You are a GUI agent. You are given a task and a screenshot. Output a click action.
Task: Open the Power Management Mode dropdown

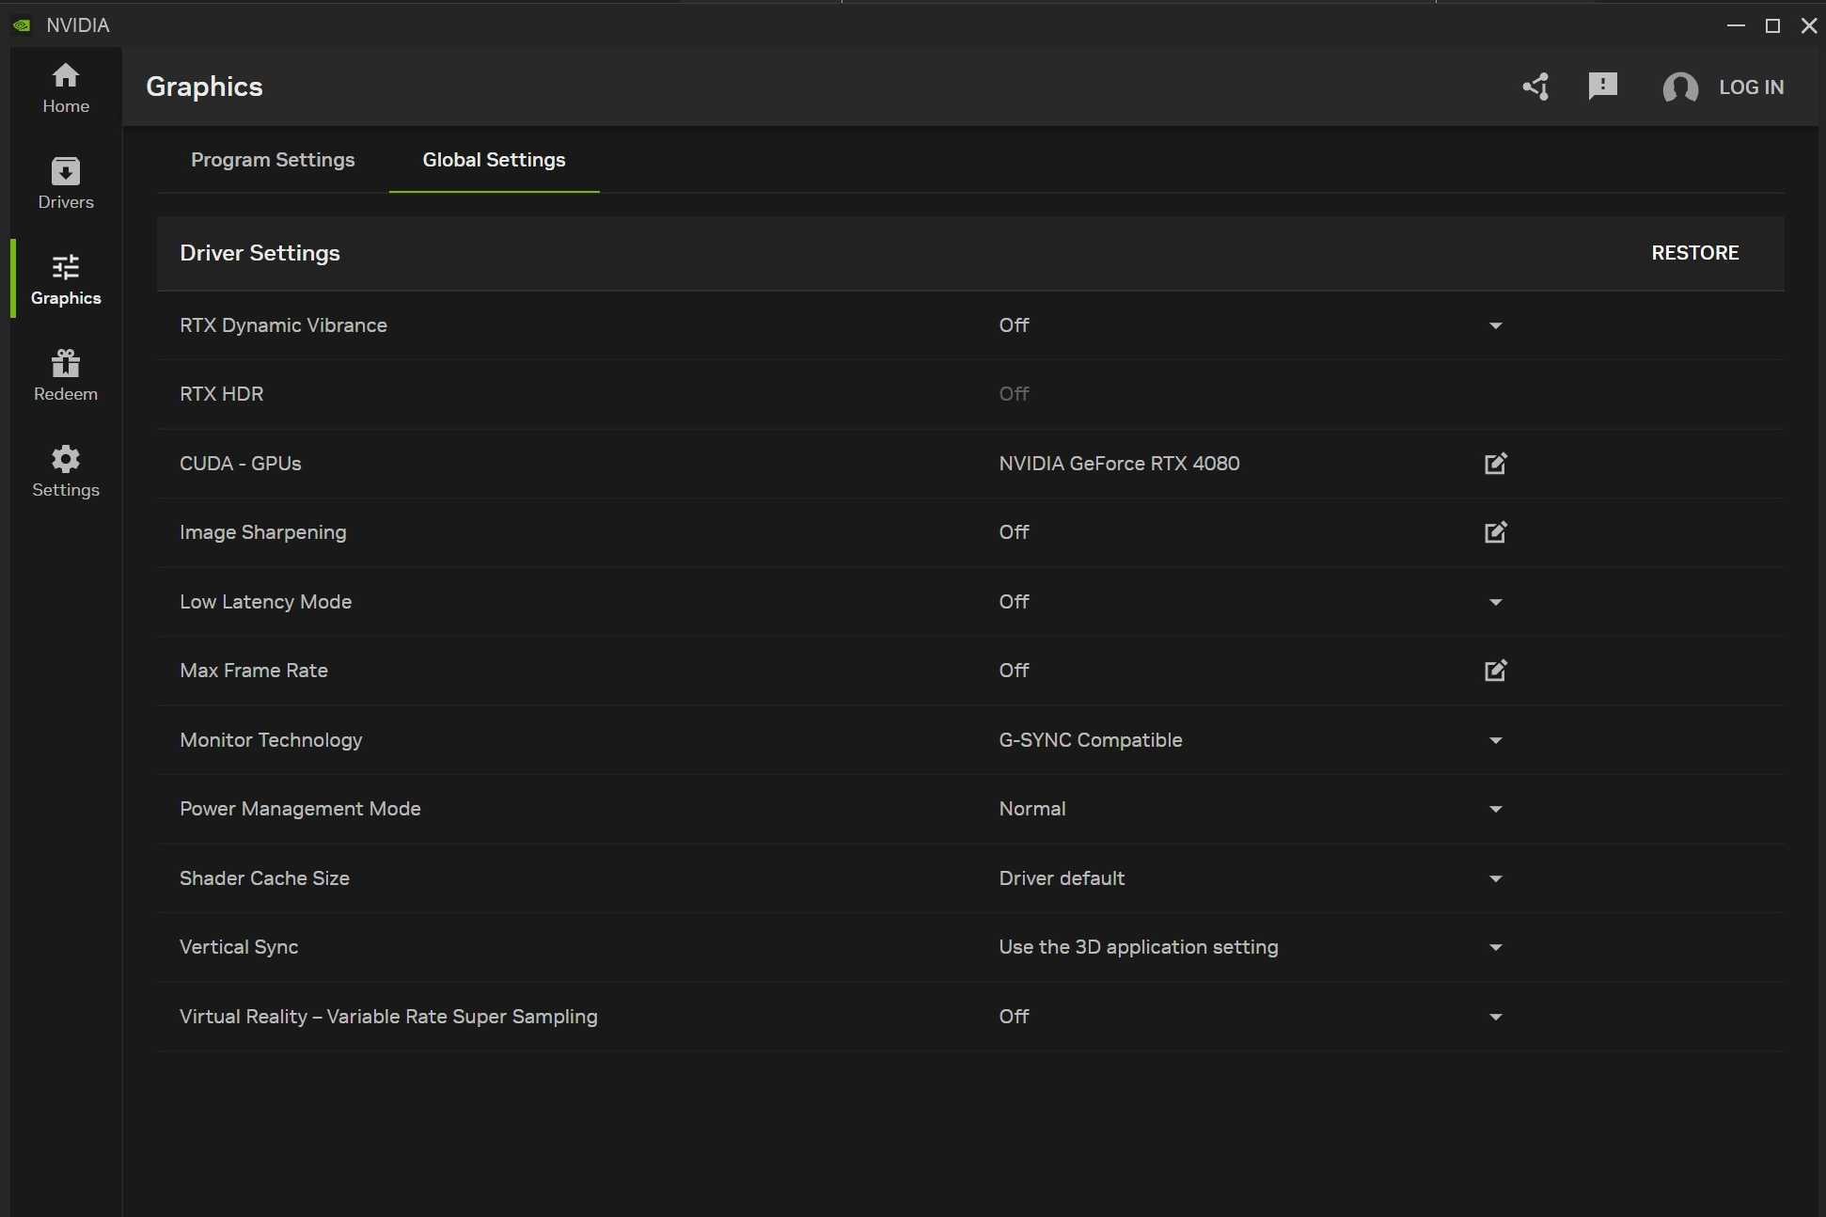click(x=1495, y=809)
